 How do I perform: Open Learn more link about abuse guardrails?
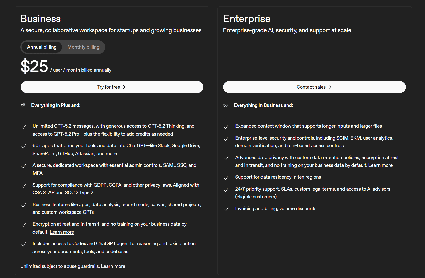coord(113,266)
